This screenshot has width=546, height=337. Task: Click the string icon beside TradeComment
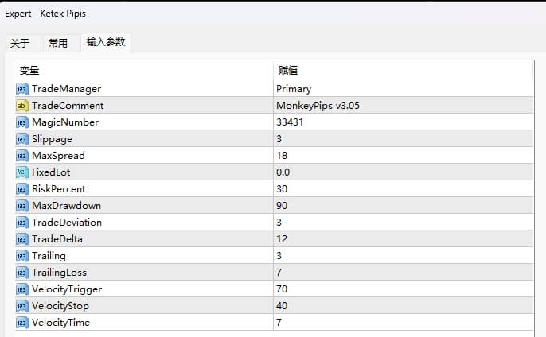point(21,106)
